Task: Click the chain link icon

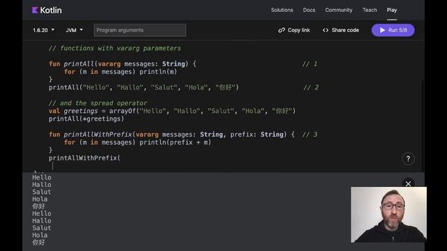Action: (281, 30)
